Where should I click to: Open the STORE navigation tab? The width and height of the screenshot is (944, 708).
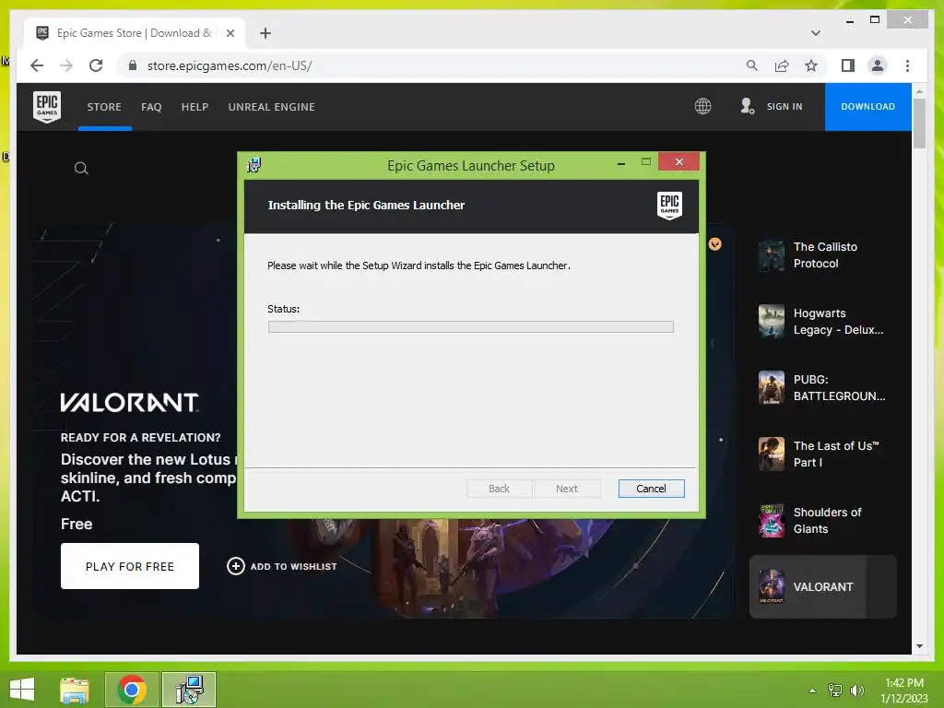pyautogui.click(x=104, y=107)
